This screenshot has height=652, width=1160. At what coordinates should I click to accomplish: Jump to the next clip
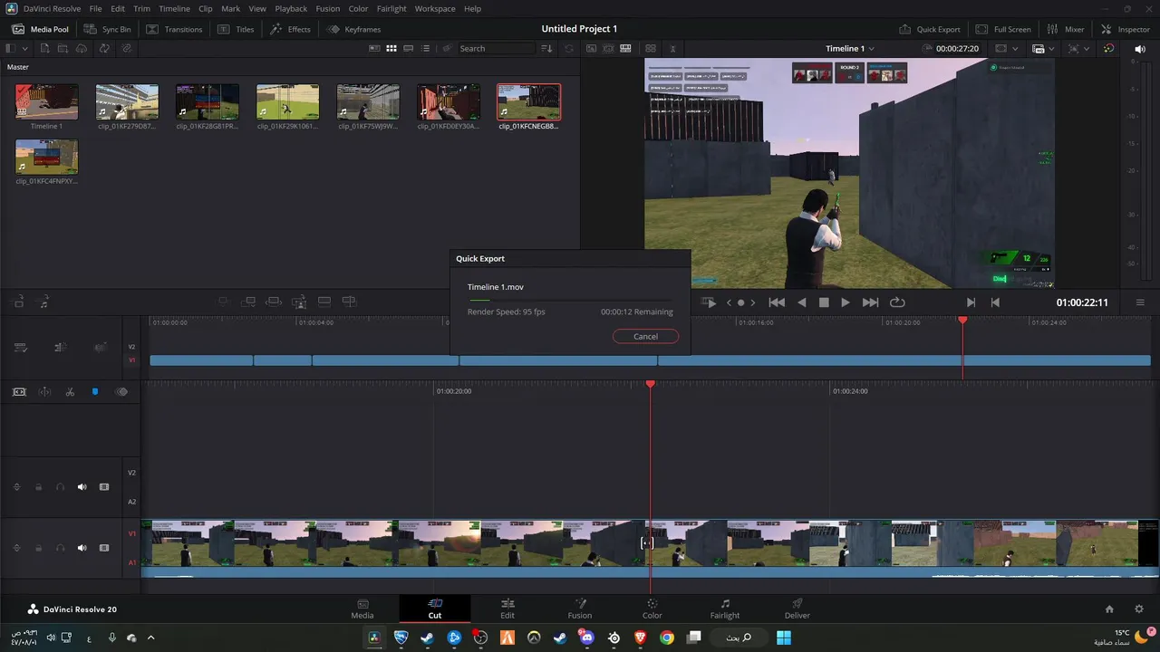(870, 302)
